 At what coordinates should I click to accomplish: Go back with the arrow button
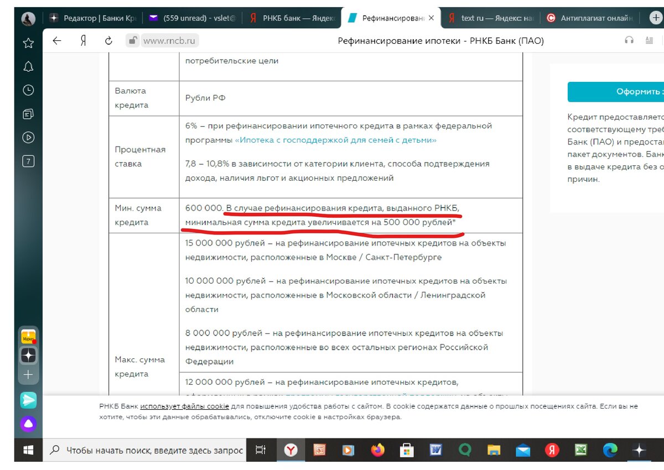tap(56, 40)
